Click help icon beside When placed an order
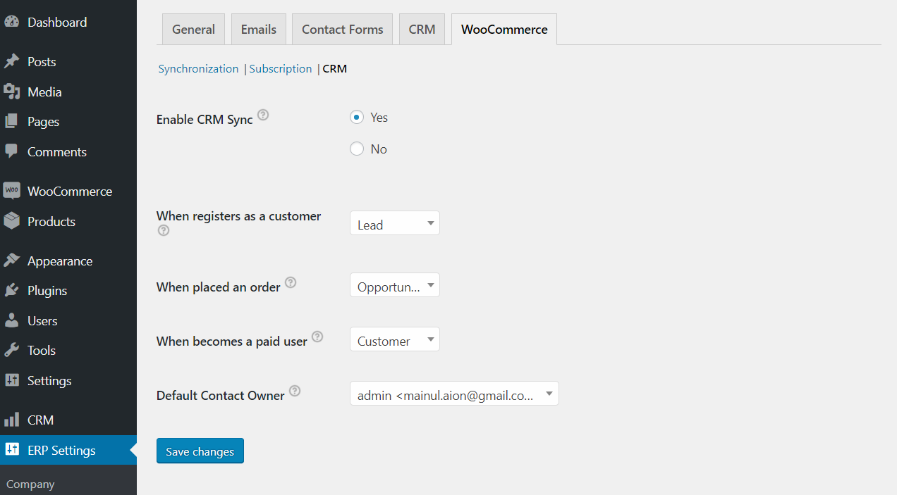Viewport: 897px width, 495px height. [291, 282]
